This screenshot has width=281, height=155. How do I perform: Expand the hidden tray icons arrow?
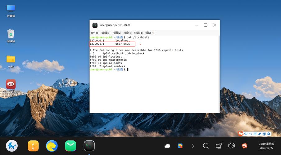(193, 146)
